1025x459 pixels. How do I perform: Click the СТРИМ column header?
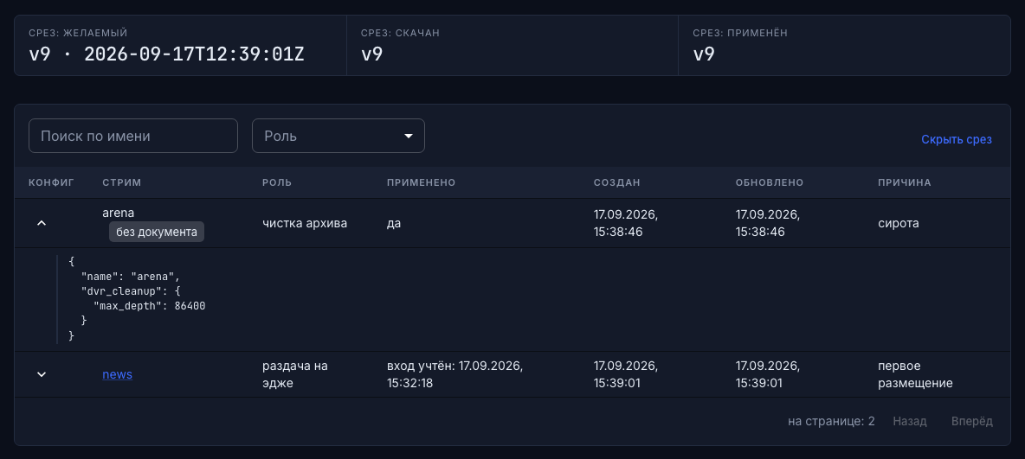point(121,182)
